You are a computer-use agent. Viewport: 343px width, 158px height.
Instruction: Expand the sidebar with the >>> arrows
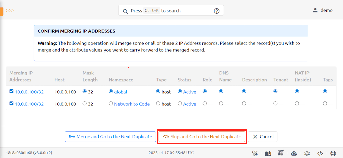[10, 10]
